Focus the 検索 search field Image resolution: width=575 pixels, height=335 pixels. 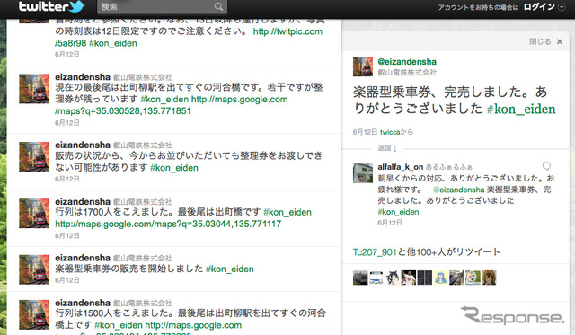[162, 7]
